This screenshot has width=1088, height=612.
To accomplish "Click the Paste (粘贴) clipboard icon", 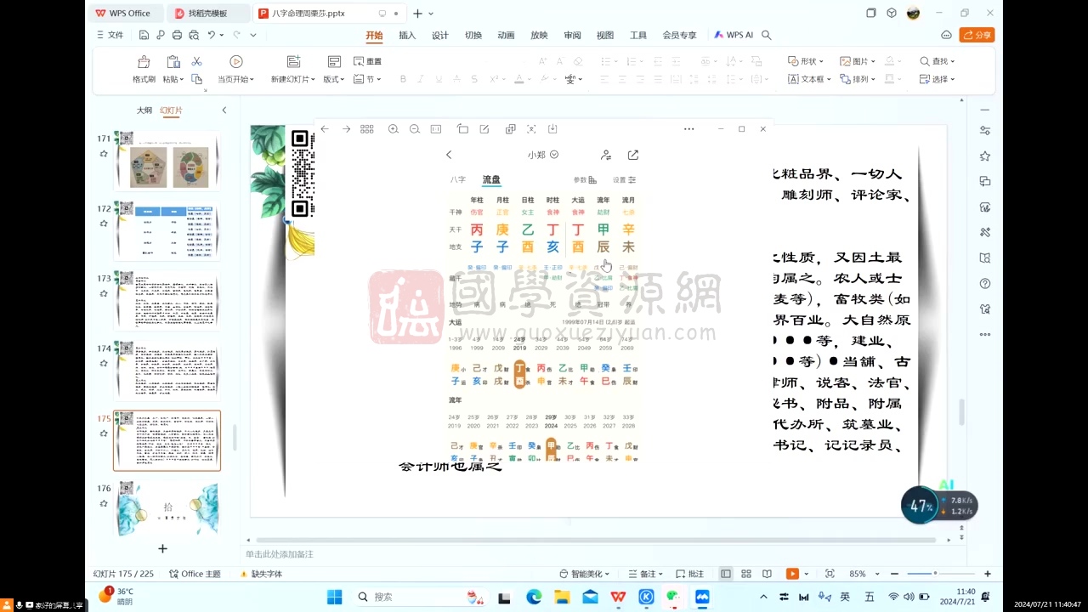I will tap(173, 62).
